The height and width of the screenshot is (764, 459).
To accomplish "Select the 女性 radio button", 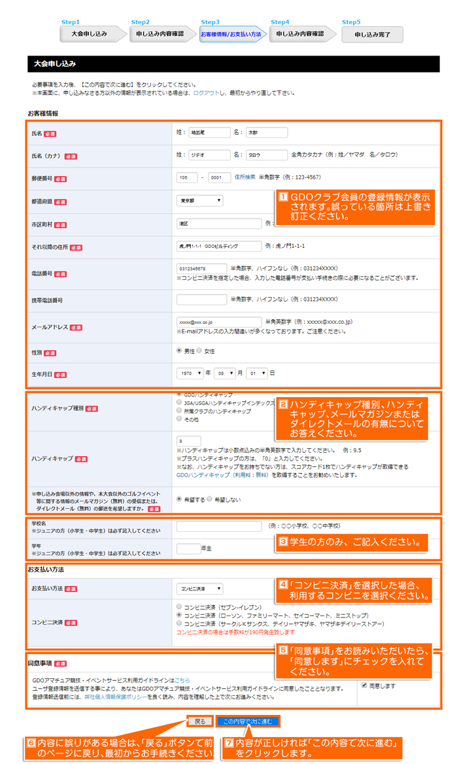I will tap(199, 351).
